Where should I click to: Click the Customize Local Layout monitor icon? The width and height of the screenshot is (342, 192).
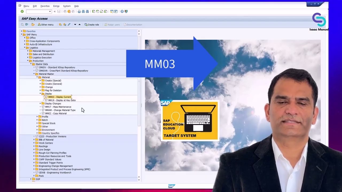pyautogui.click(x=126, y=11)
